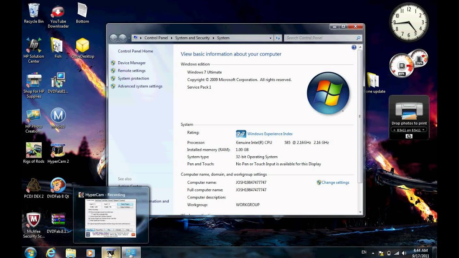459x258 pixels.
Task: Show hidden tray icons arrow
Action: point(373,253)
